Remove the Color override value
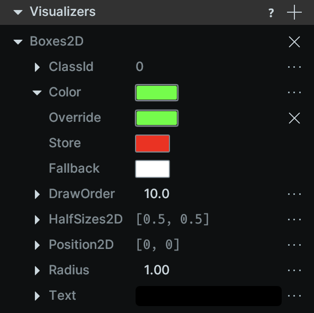 tap(294, 118)
